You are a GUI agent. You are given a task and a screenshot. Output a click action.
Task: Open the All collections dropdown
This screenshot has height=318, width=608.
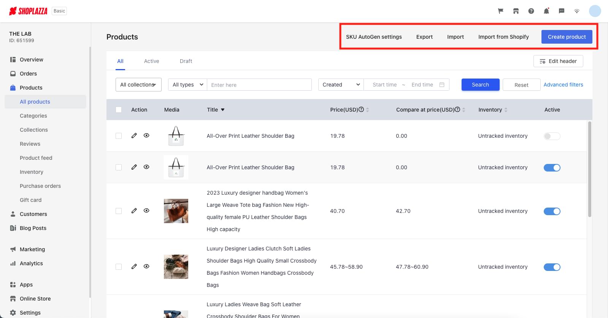click(x=138, y=85)
